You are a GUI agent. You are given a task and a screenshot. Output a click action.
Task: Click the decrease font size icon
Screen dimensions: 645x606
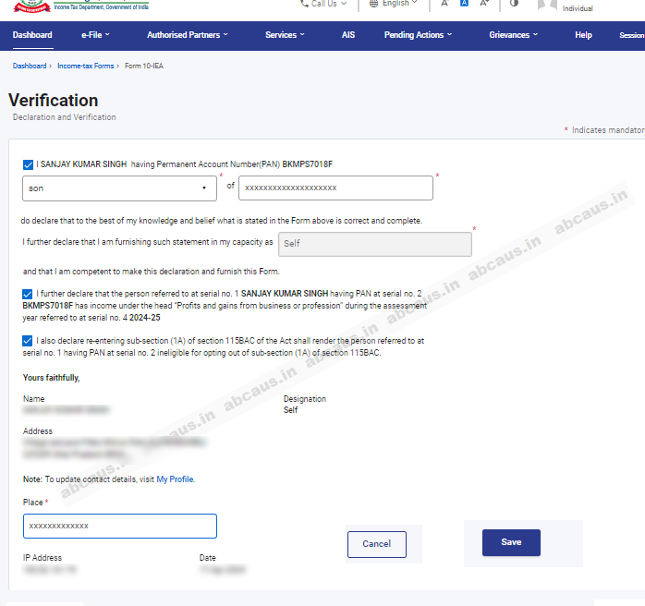444,4
